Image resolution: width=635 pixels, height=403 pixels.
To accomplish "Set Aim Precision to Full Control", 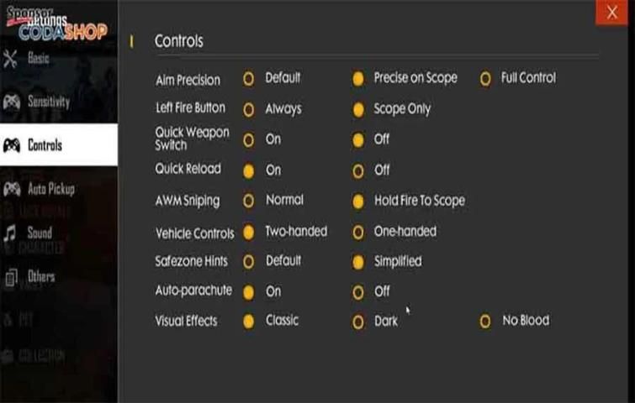I will pos(485,79).
